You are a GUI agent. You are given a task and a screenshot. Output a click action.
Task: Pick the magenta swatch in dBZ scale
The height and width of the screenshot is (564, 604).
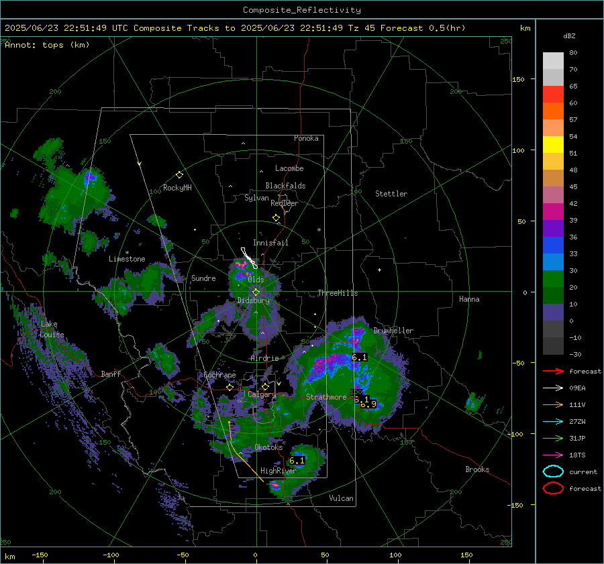point(553,211)
